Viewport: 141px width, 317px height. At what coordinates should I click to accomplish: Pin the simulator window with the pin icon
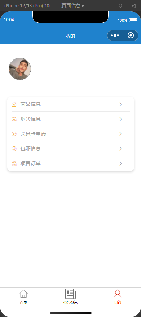pyautogui.click(x=121, y=6)
